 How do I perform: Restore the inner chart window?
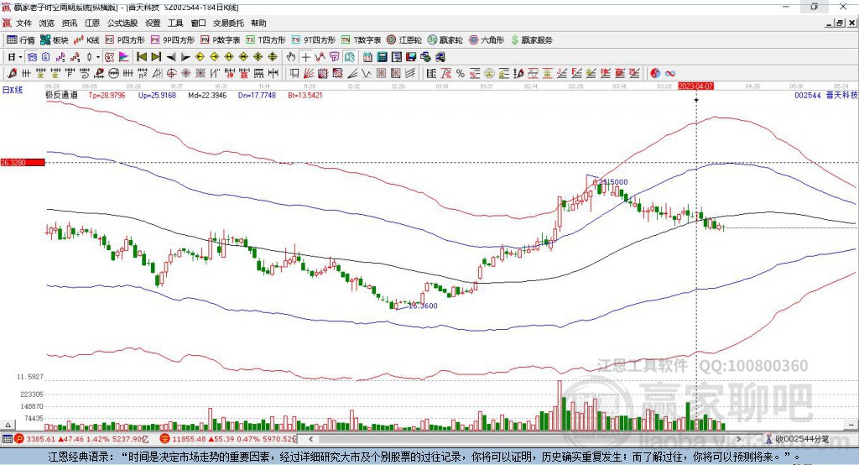(x=840, y=23)
